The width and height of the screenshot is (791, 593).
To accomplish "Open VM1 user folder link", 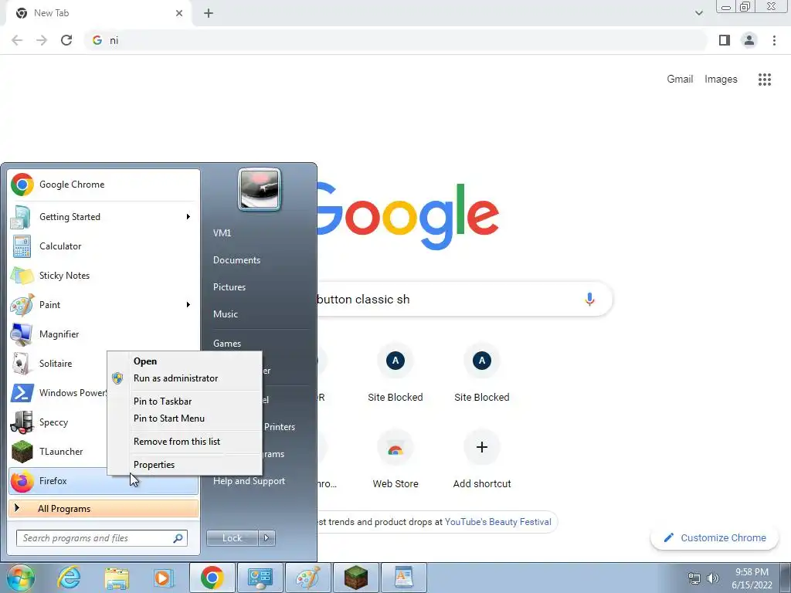I will point(222,233).
